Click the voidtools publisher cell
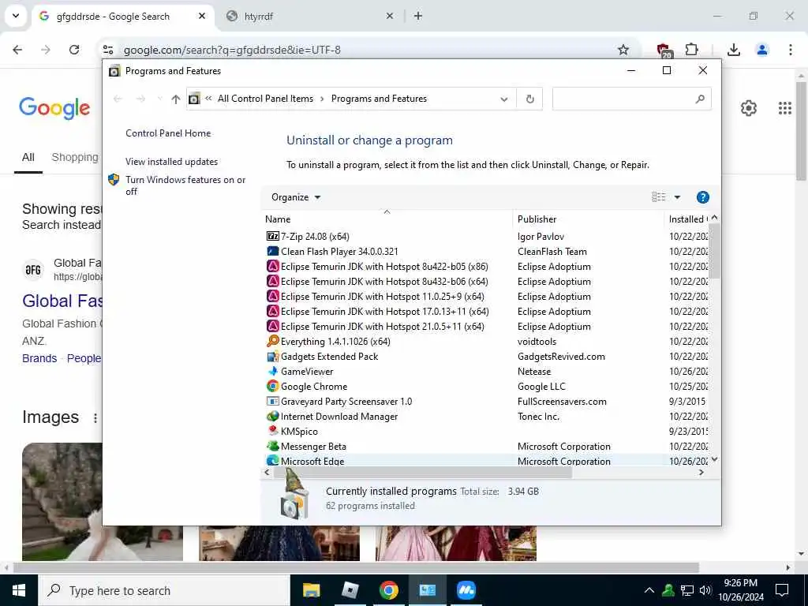This screenshot has height=606, width=808. (537, 341)
